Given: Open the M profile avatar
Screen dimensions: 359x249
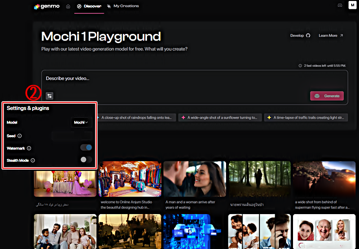Looking at the screenshot, I should (352, 5).
